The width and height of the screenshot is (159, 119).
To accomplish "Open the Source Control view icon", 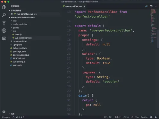I will pyautogui.click(x=4, y=23).
